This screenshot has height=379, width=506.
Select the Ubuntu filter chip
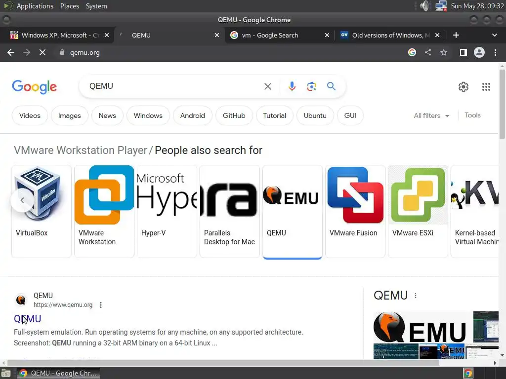click(315, 115)
